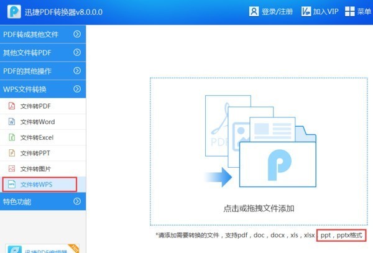Open the PDF转成其他文件 category
Image resolution: width=373 pixels, height=253 pixels.
tap(43, 34)
